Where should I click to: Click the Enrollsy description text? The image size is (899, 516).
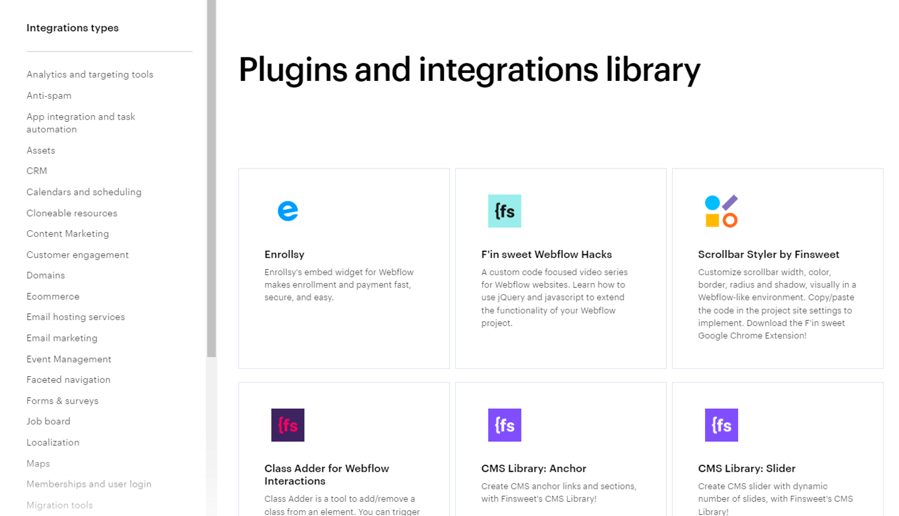[339, 285]
